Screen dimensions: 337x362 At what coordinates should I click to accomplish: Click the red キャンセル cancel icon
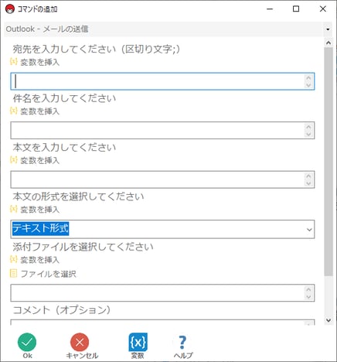(x=80, y=342)
